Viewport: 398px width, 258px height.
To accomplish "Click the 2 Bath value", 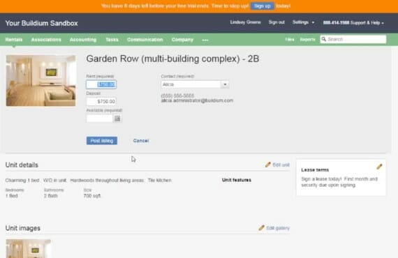I will tap(50, 196).
